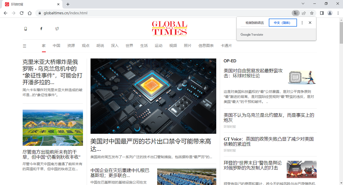Click the 这是对美国科技霸权 summary text
Image resolution: width=343 pixels, height=185 pixels.
tap(269, 97)
